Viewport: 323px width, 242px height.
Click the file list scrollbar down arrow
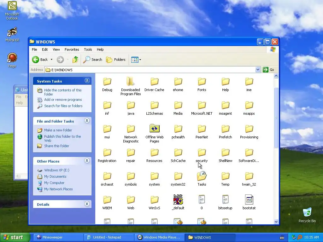[276, 222]
